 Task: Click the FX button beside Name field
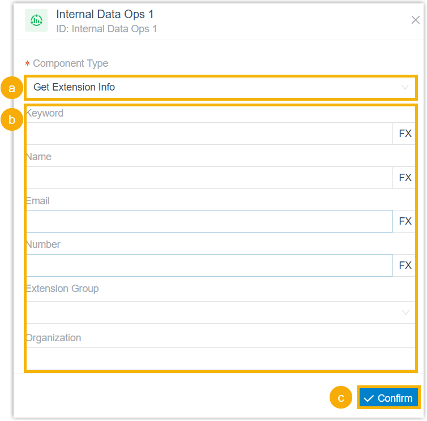coord(405,178)
